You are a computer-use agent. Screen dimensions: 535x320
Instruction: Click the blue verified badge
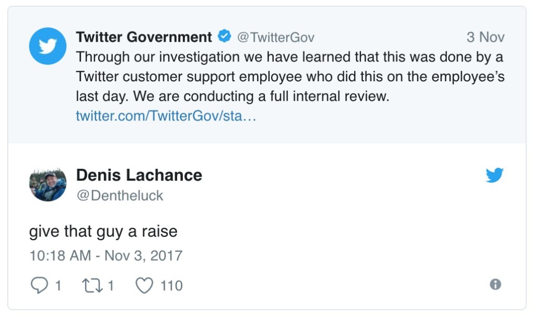pos(225,37)
